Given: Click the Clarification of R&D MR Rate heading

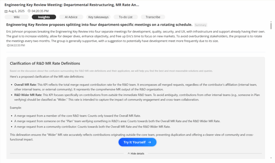Looking at the screenshot, I should (x=45, y=64).
